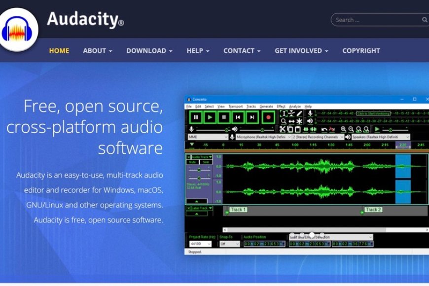Image resolution: width=429 pixels, height=286 pixels.
Task: Click the Play-at-Speed green arrow
Action: [377, 129]
